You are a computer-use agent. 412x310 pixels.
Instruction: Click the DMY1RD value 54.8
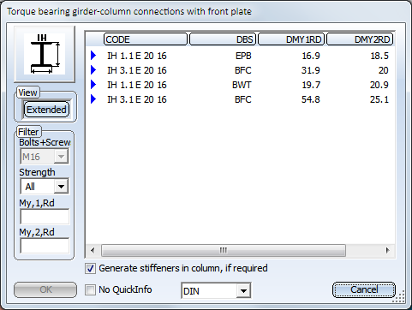(311, 99)
